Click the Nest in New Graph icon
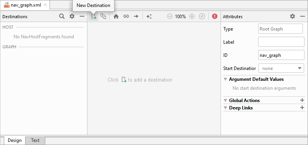 tap(103, 17)
